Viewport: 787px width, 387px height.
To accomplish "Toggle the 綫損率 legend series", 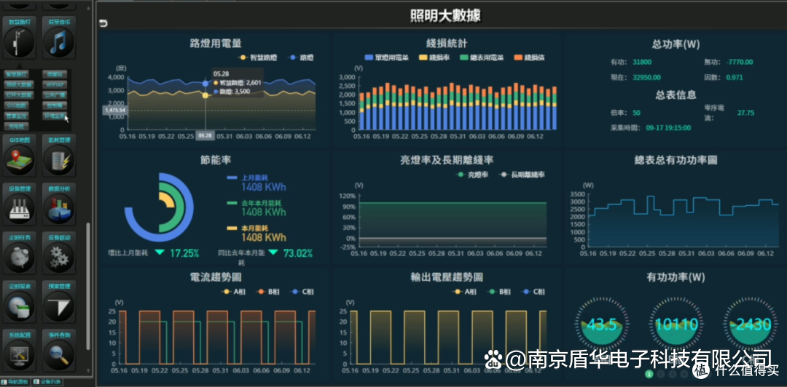I will pyautogui.click(x=434, y=57).
